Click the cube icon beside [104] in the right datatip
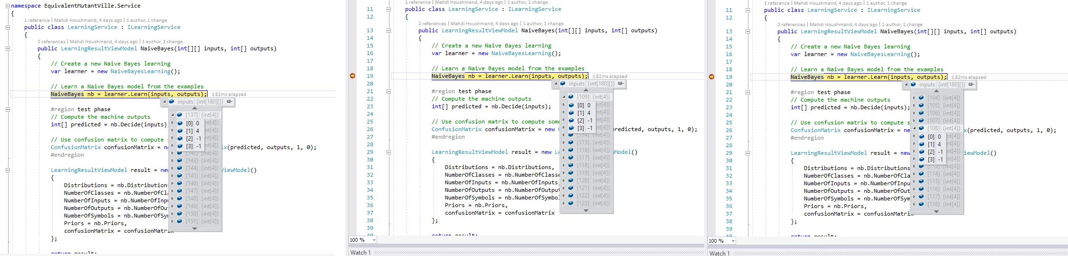The height and width of the screenshot is (256, 1068). point(921,98)
